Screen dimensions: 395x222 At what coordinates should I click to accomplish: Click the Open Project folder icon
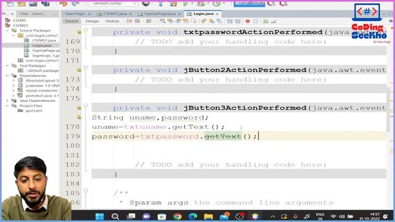22,4
